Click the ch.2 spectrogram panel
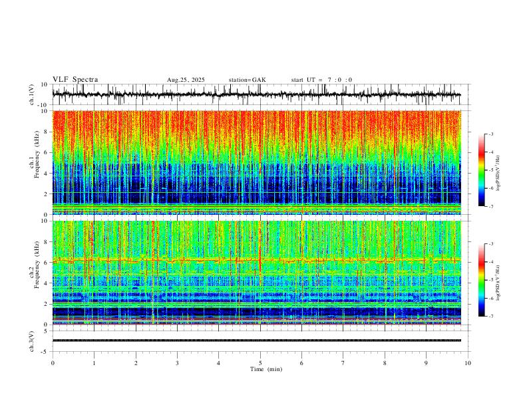The width and height of the screenshot is (527, 407). click(x=256, y=273)
